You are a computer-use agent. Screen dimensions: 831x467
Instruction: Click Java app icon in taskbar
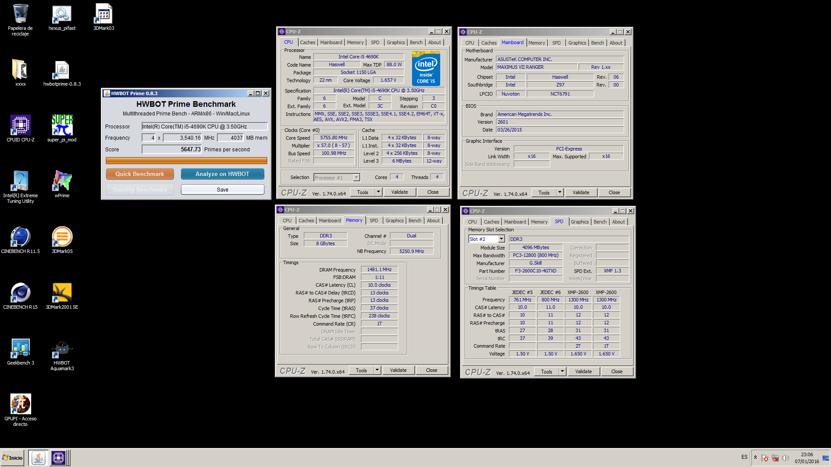pyautogui.click(x=39, y=457)
